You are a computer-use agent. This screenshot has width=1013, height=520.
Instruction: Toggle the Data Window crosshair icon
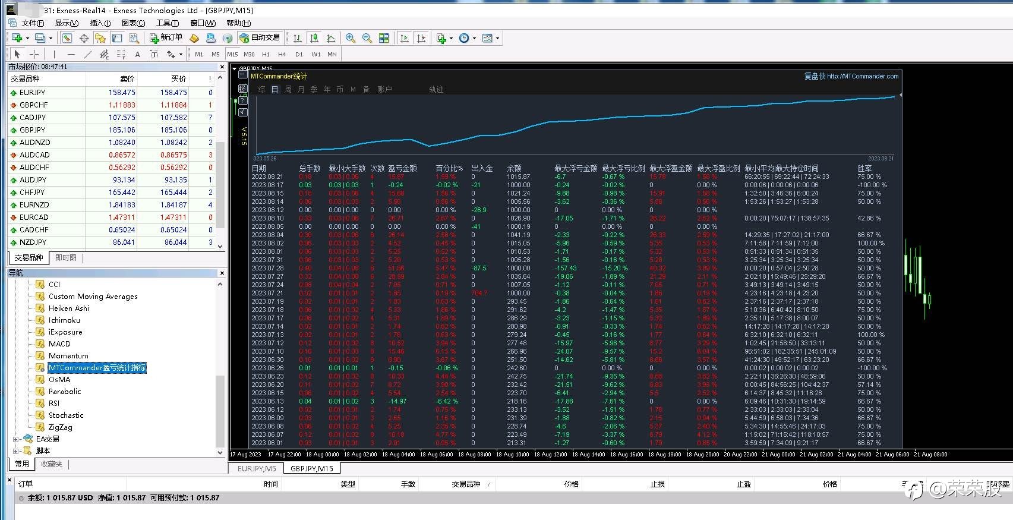click(84, 38)
